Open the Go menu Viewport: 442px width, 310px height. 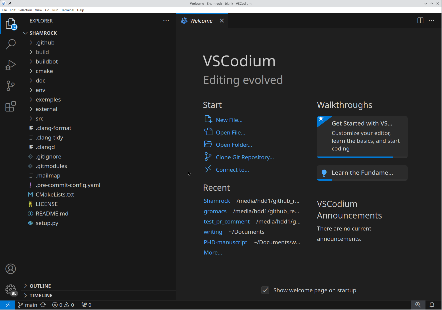47,10
